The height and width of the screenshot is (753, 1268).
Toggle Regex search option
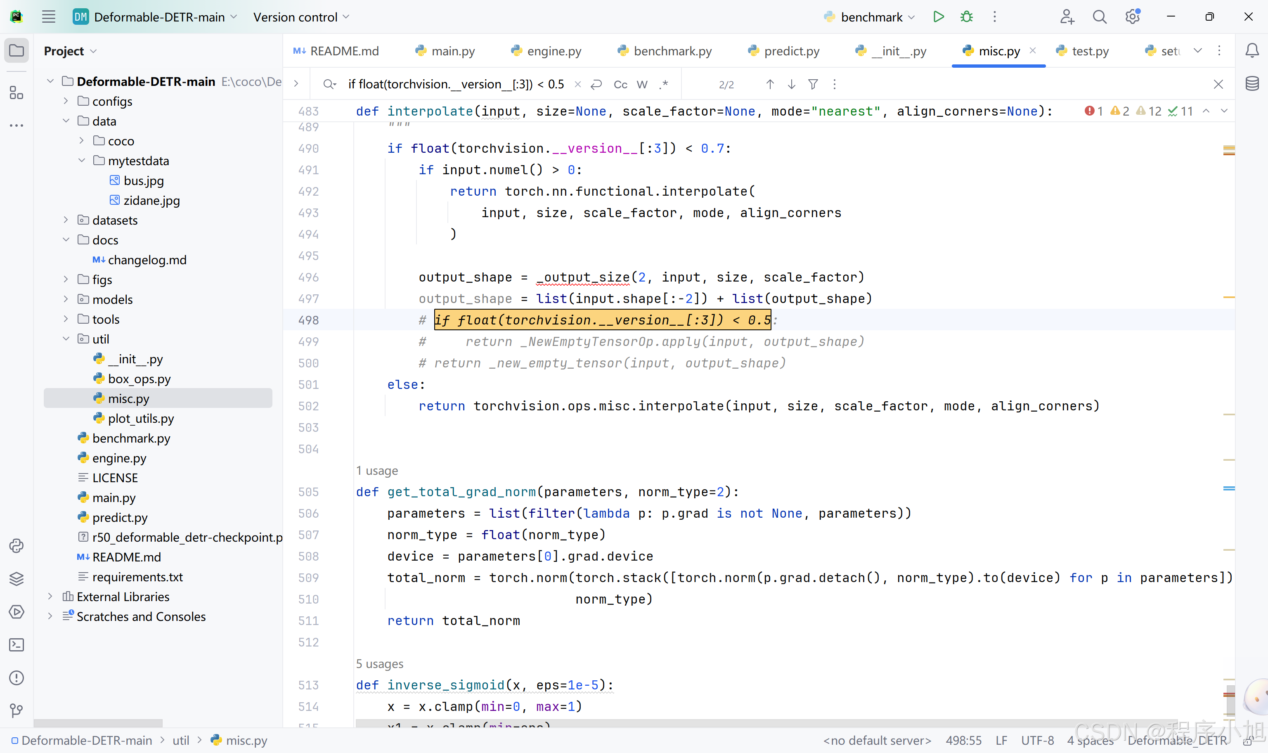click(663, 85)
